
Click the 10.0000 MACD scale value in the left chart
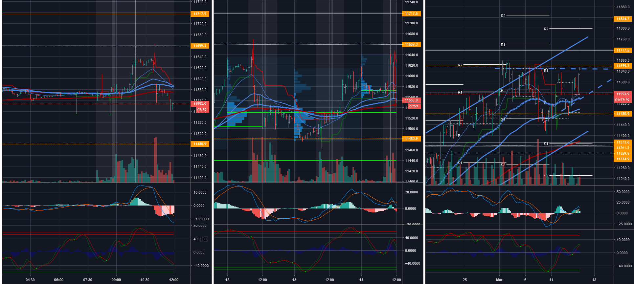(x=200, y=192)
